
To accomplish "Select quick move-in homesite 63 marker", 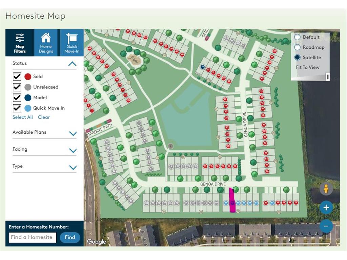I will [x=256, y=203].
